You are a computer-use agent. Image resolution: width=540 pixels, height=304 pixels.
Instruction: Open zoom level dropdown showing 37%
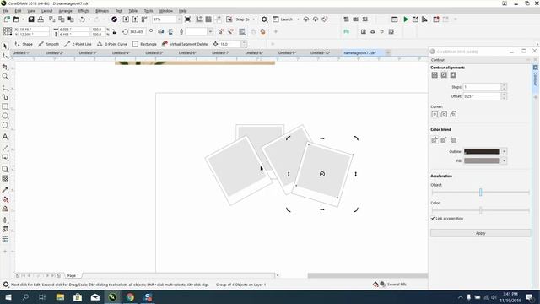coord(179,19)
